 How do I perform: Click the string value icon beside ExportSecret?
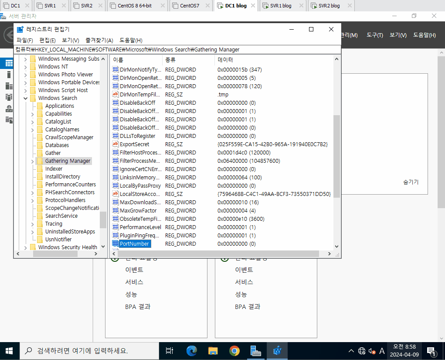pos(115,144)
